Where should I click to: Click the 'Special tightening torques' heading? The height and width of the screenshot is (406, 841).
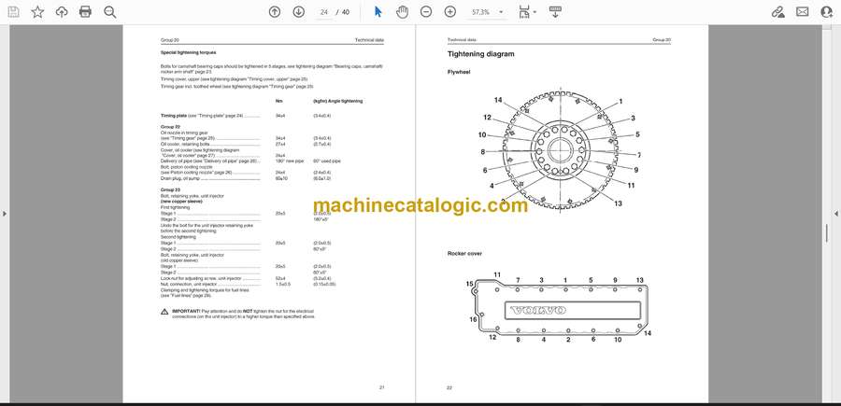pos(188,52)
